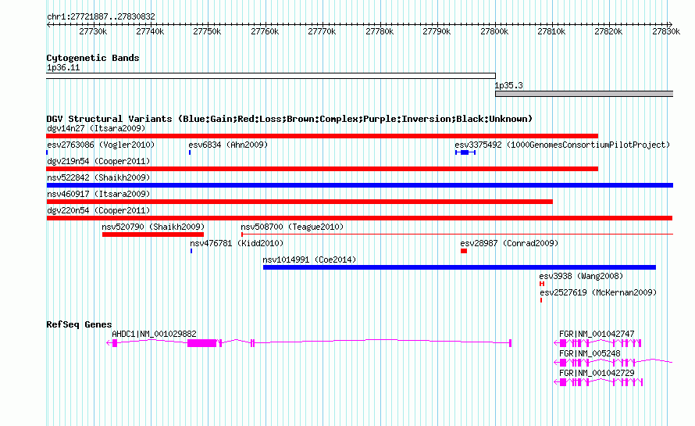Click the esv2527619 (McKernan2009) label
The image size is (695, 426).
pyautogui.click(x=598, y=292)
